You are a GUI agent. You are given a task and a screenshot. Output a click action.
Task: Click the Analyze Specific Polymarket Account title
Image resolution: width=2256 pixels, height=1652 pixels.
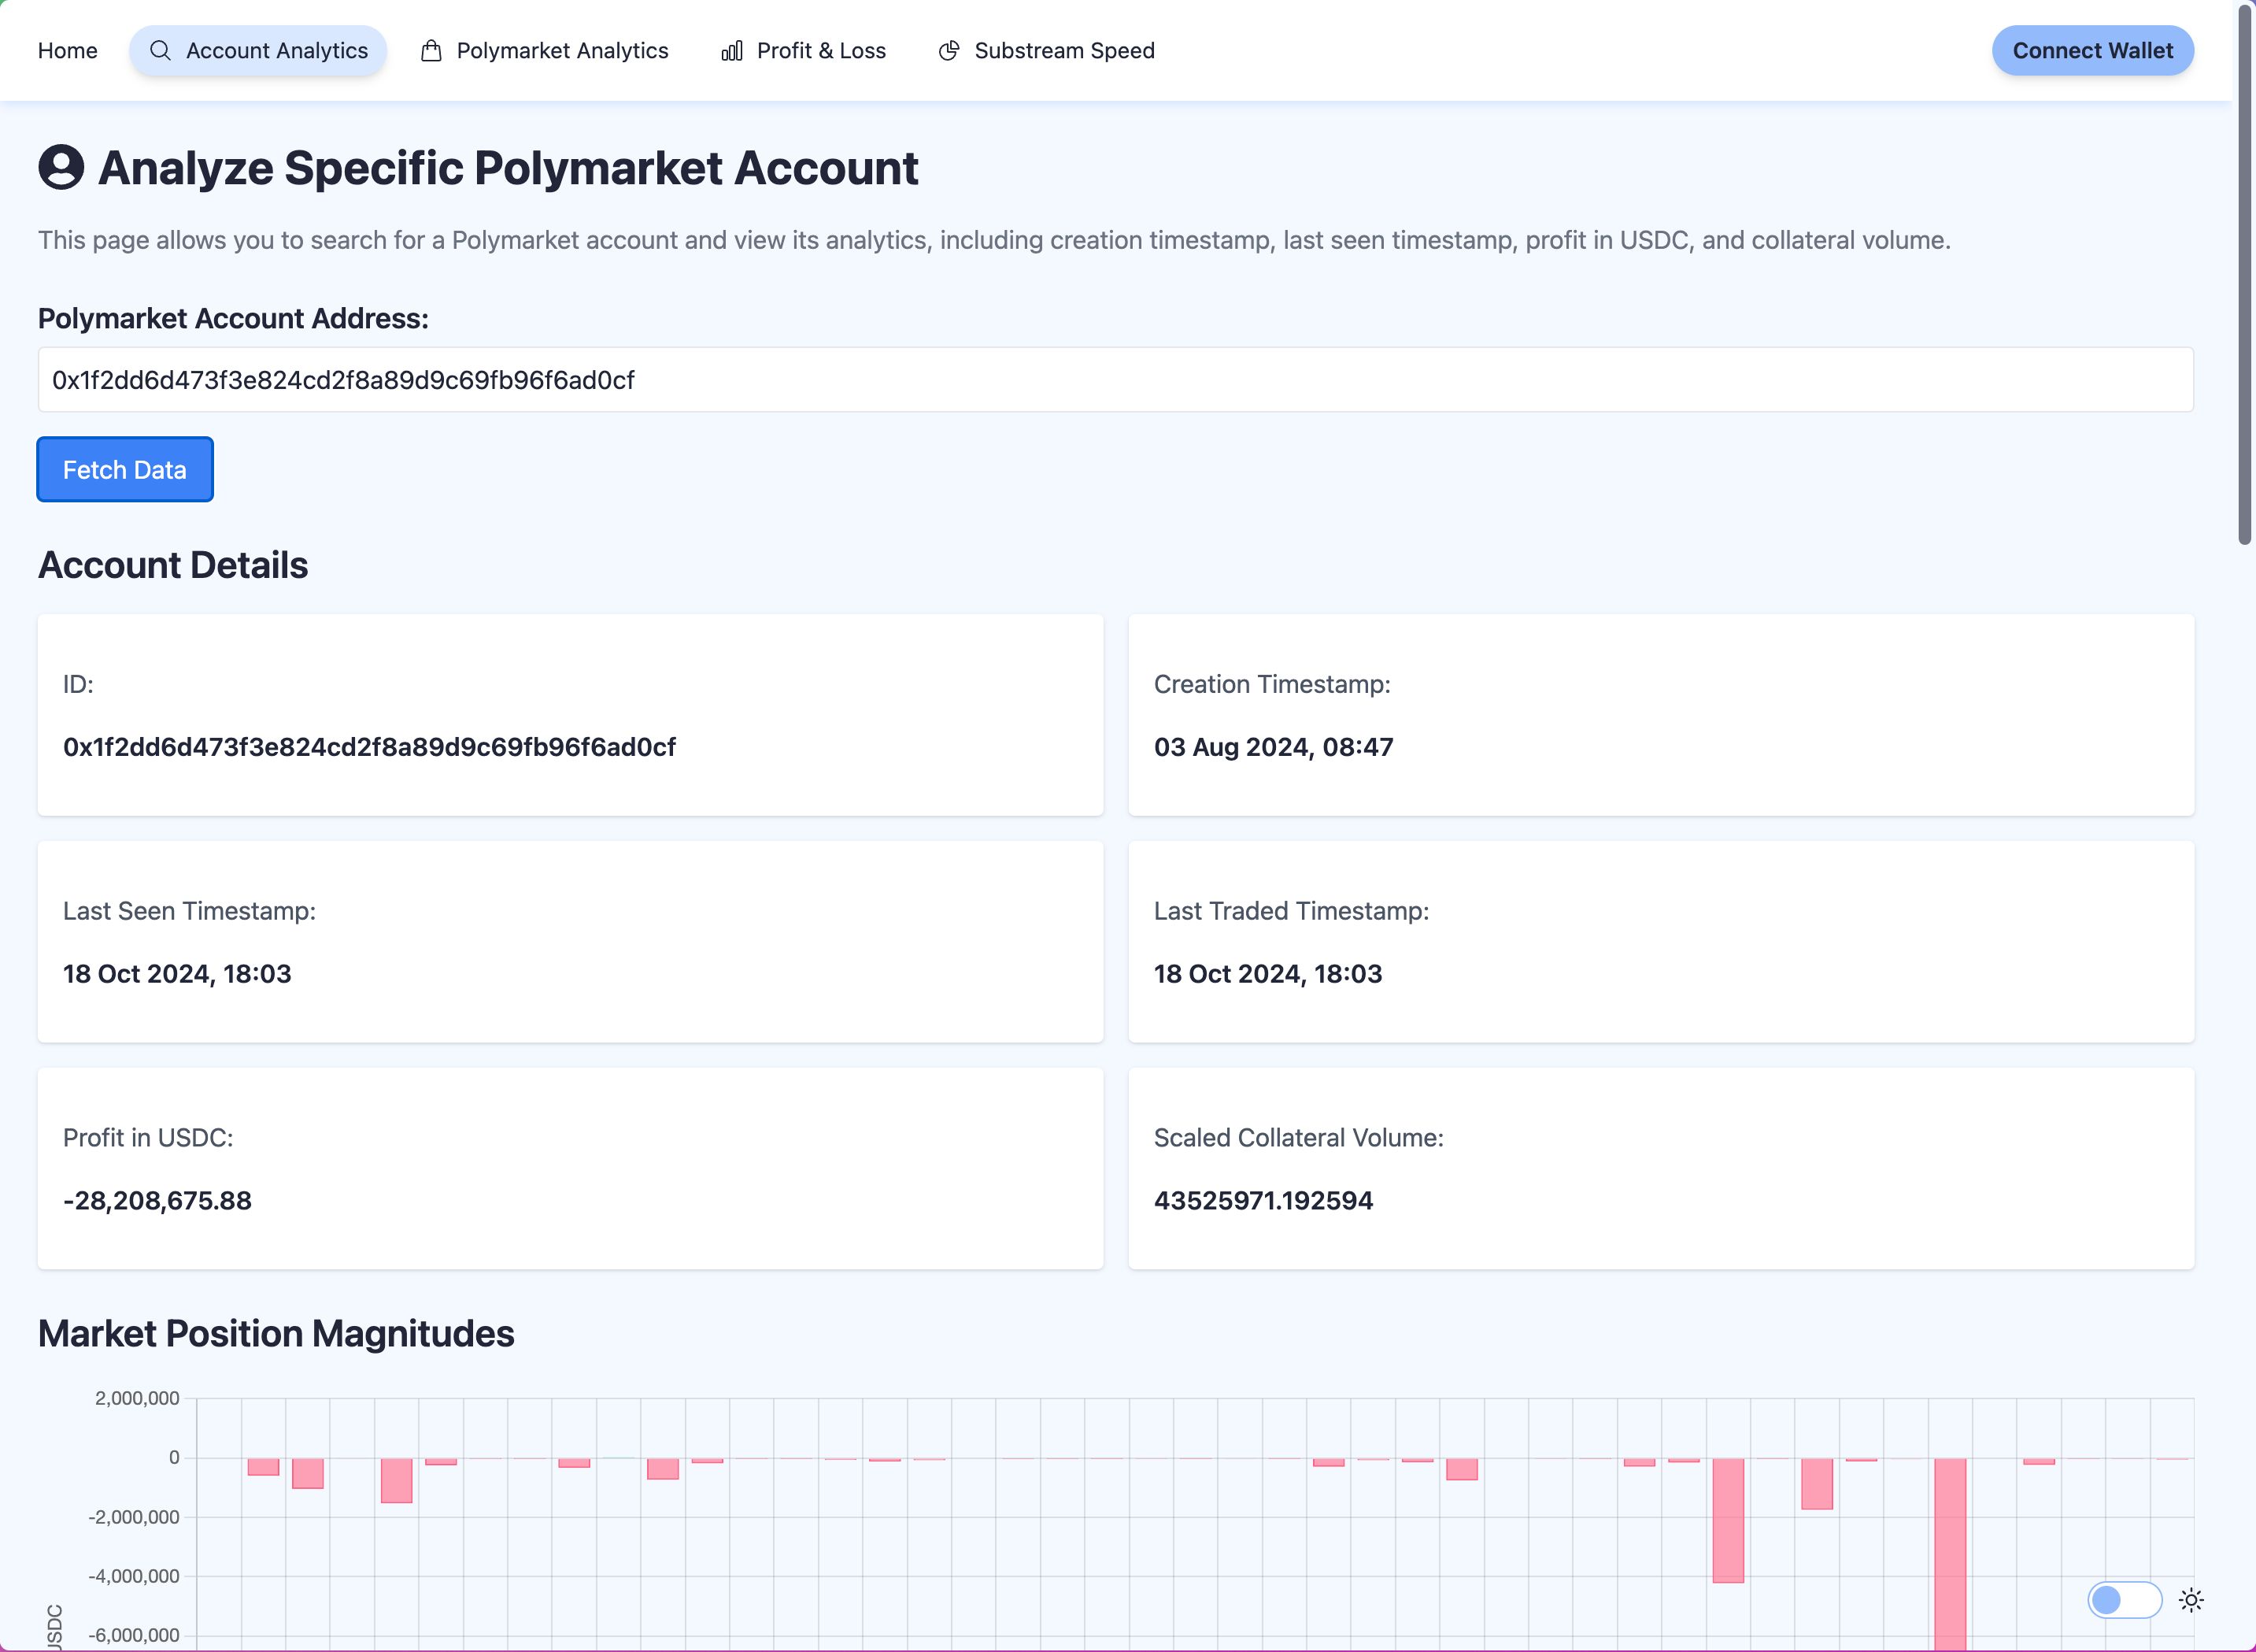pos(508,168)
